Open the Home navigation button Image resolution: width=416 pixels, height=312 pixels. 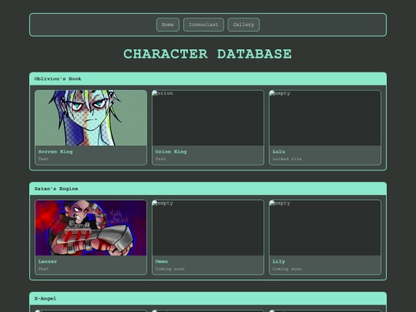[168, 25]
